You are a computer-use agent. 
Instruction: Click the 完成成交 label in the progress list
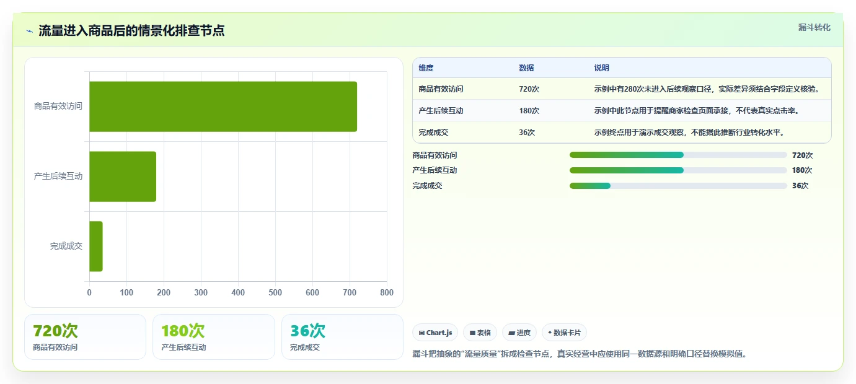coord(427,186)
